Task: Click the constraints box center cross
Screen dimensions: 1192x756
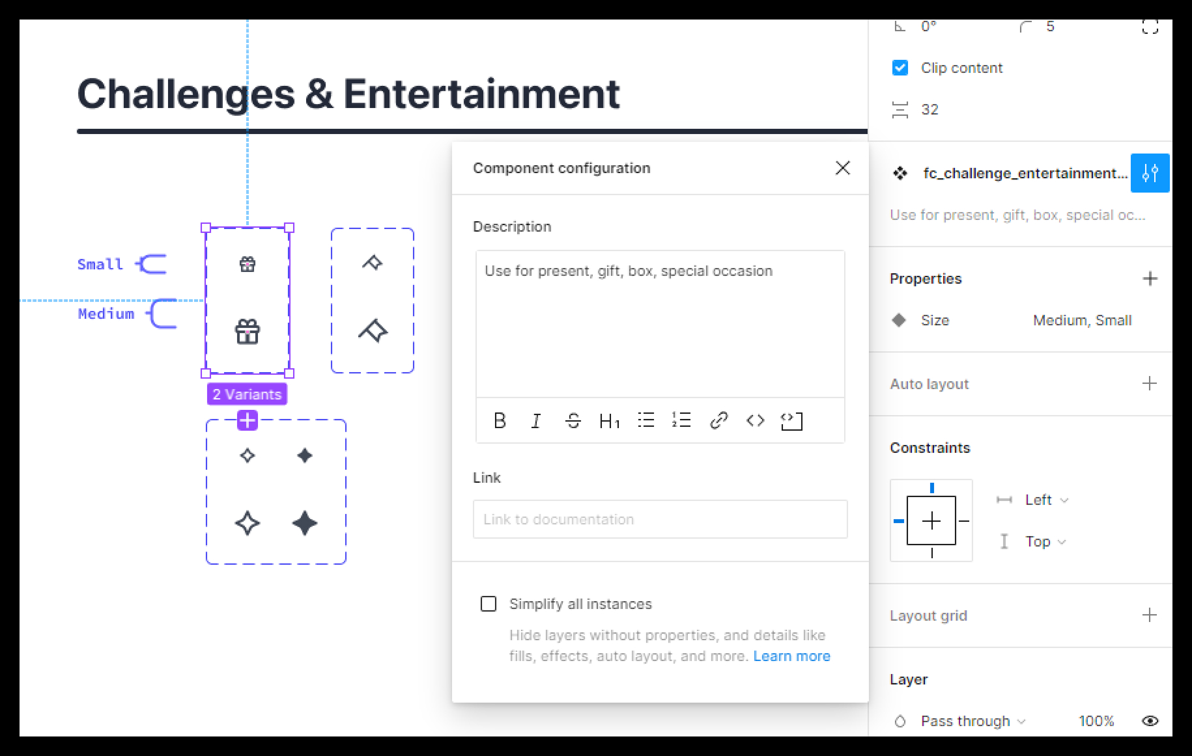Action: [931, 520]
